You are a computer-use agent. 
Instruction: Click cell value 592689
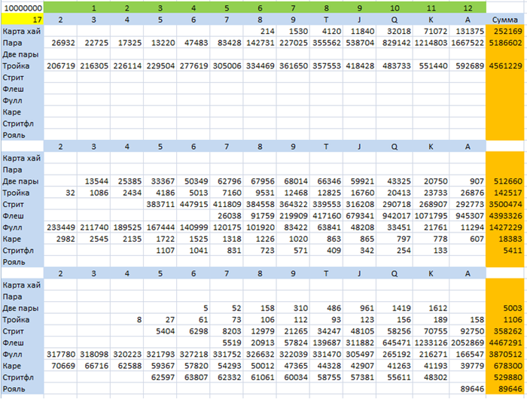(468, 66)
